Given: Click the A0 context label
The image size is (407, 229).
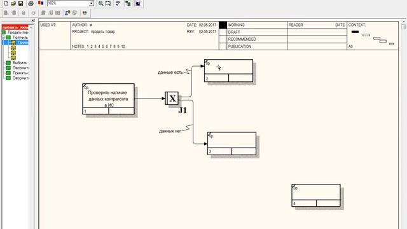Looking at the screenshot, I should [350, 46].
